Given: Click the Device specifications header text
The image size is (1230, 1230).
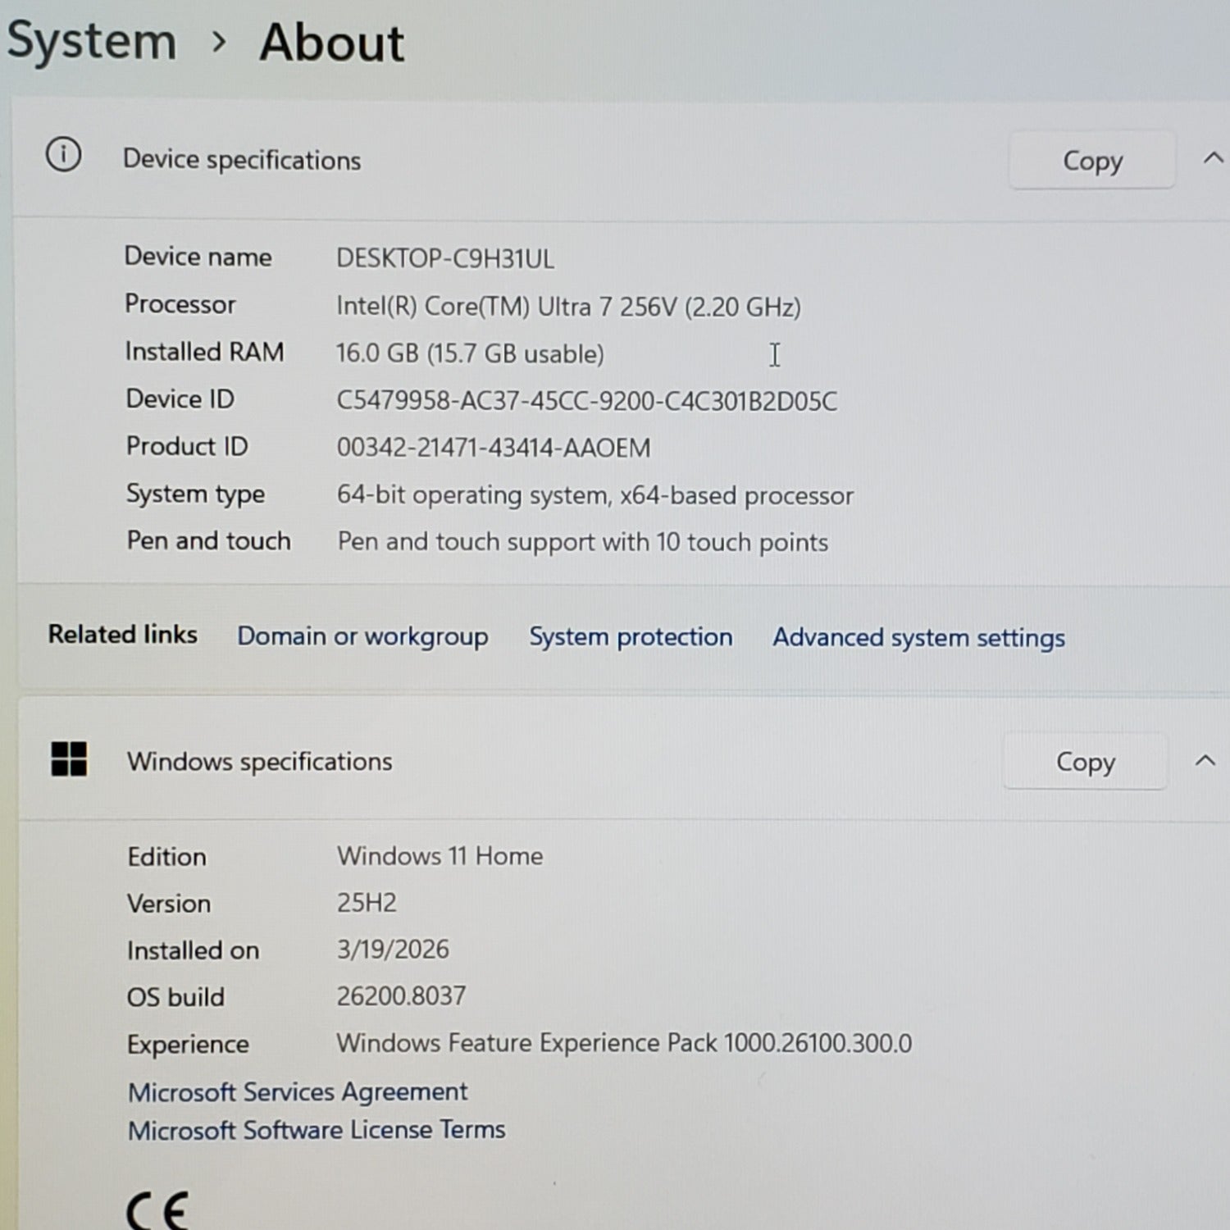Looking at the screenshot, I should 242,160.
